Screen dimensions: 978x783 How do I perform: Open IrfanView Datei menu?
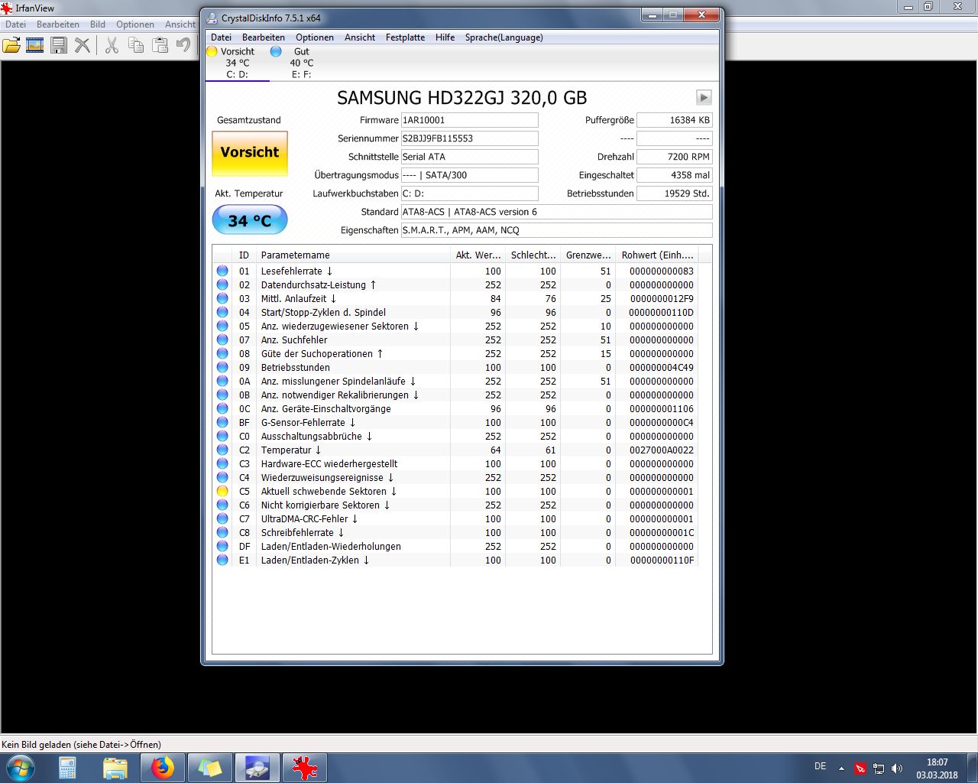[15, 24]
